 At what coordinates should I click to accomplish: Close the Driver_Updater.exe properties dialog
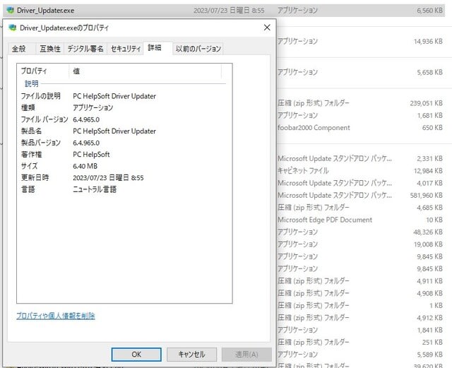(x=267, y=28)
